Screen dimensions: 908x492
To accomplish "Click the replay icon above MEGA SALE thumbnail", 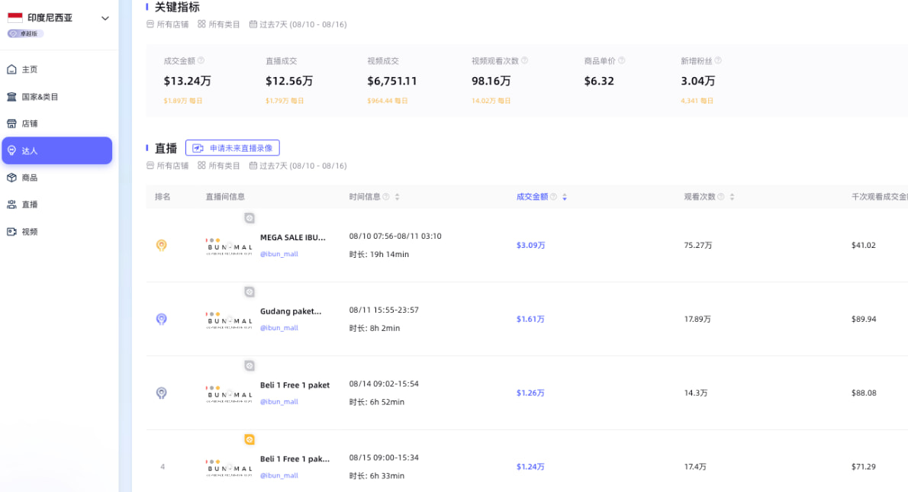I will (x=250, y=218).
